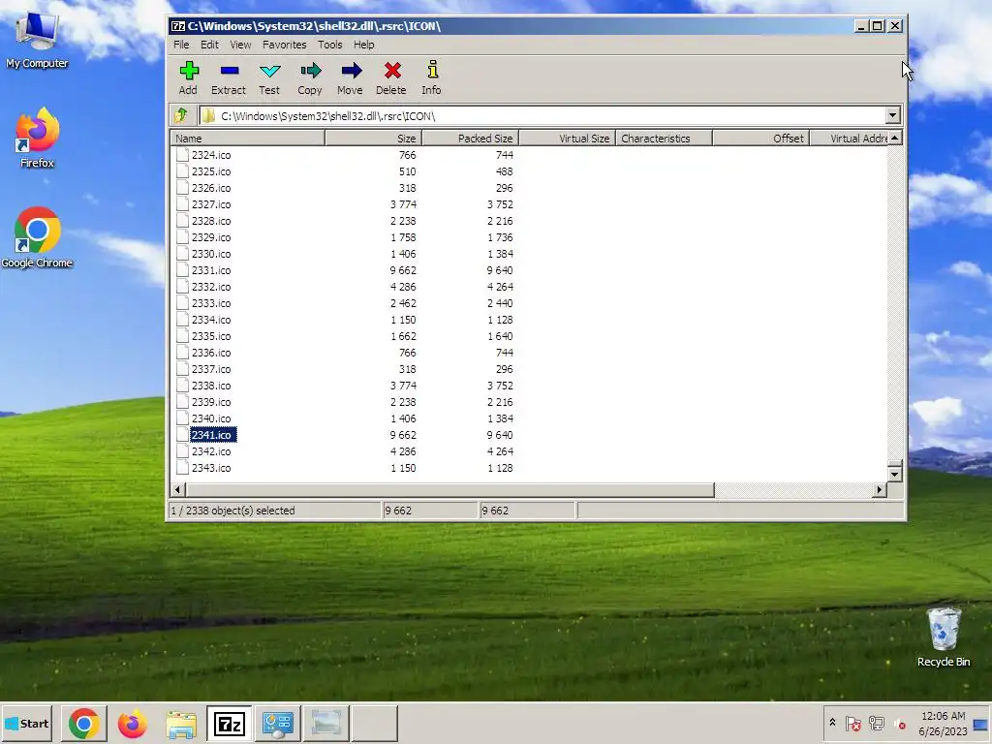This screenshot has height=744, width=992.
Task: Click the scroll-down arrow of file list
Action: (x=894, y=473)
